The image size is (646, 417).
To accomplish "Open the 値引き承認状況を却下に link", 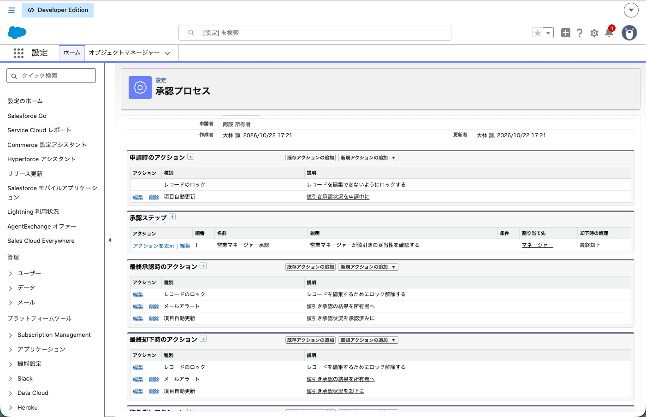I will [x=335, y=391].
